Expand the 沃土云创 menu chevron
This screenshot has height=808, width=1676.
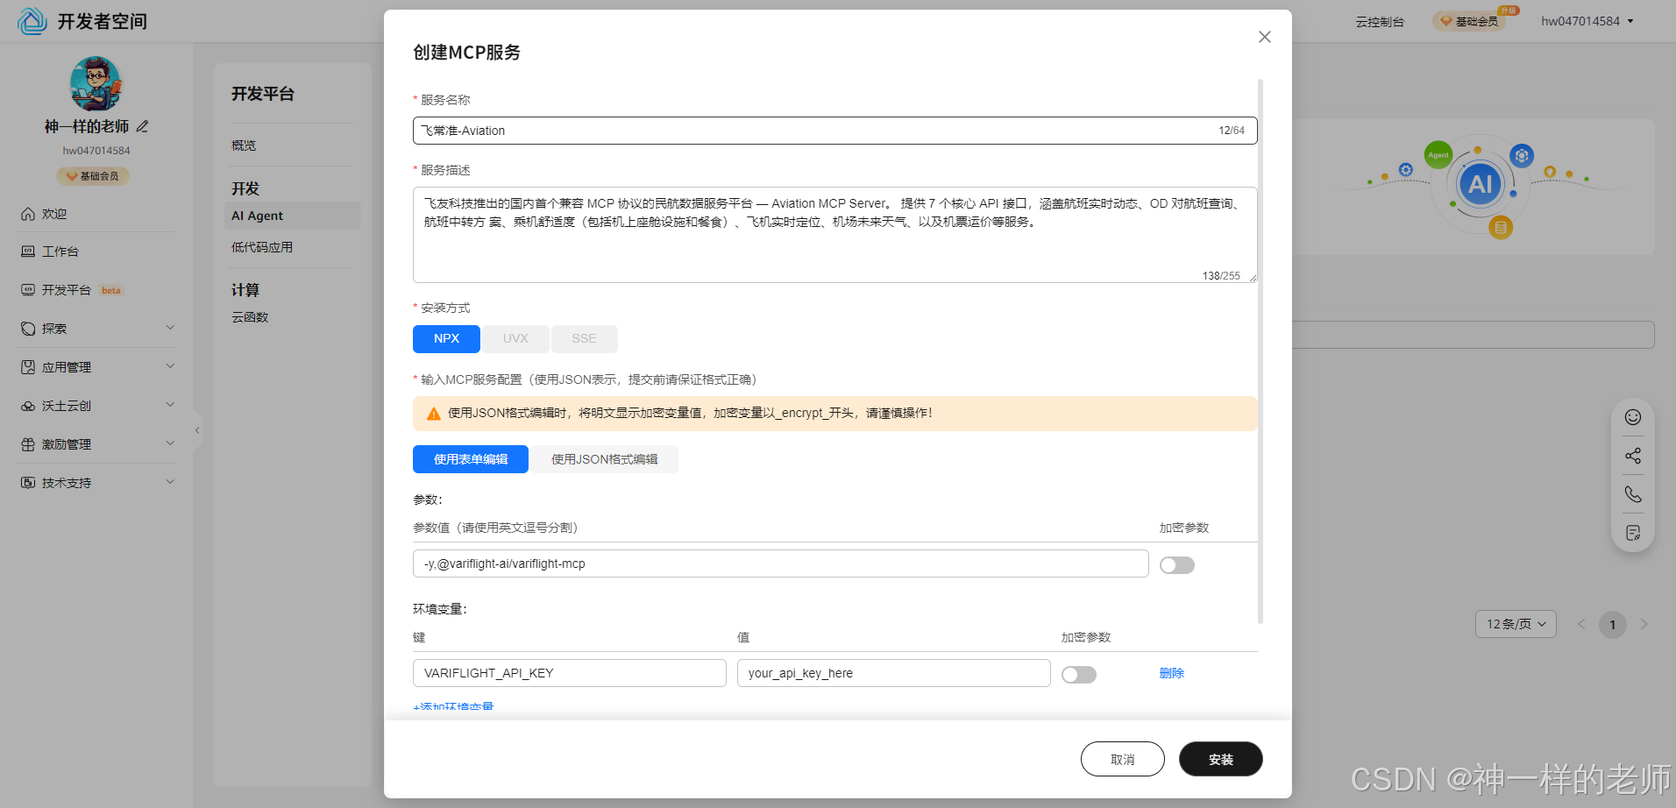[x=170, y=405]
